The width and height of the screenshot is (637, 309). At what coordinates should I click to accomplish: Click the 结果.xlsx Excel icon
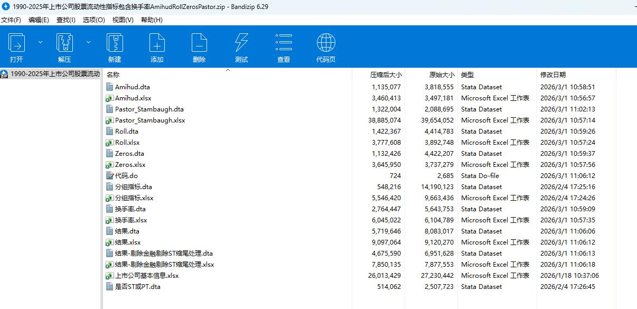click(x=110, y=242)
